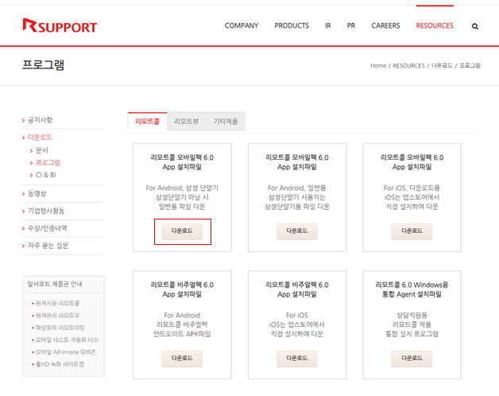The image size is (499, 396).
Task: Download mobile pack for Android 일반용
Action: (297, 231)
